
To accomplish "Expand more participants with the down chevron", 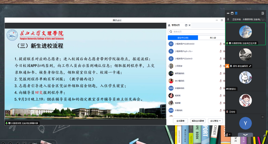I will pos(245,135).
